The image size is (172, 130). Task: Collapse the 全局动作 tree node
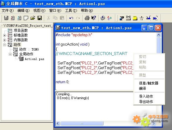click(x=10, y=54)
